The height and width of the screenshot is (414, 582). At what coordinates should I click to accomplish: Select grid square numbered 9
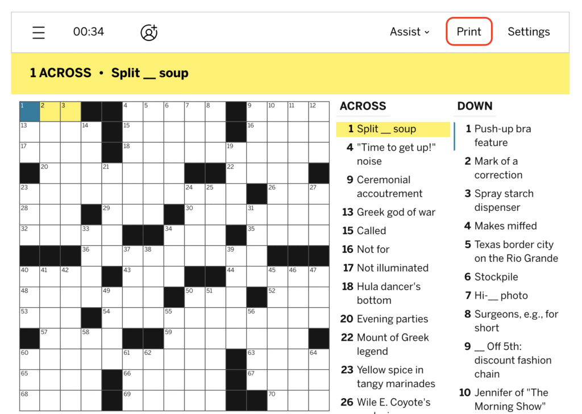[x=257, y=112]
